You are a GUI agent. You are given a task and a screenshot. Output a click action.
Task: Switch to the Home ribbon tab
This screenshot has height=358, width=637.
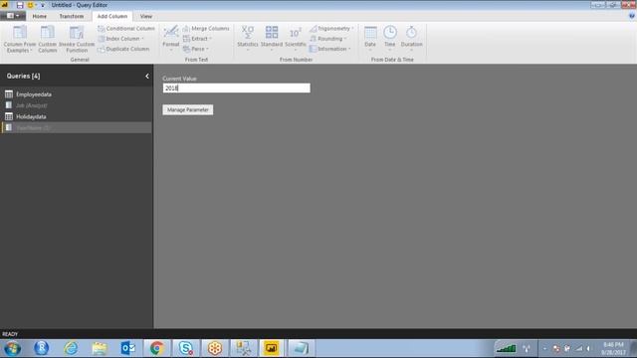(x=40, y=16)
